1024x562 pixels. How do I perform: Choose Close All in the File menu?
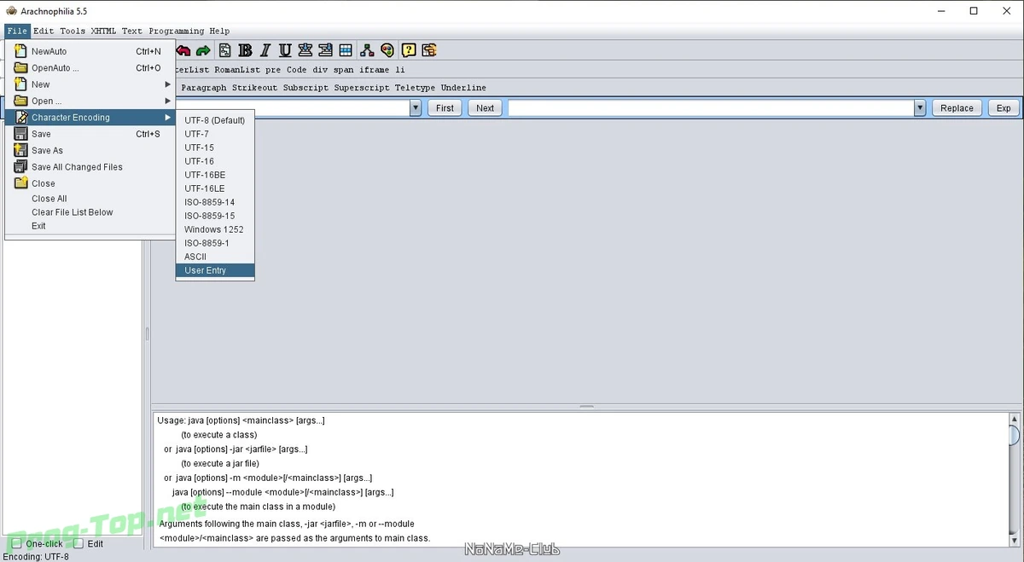point(90,199)
